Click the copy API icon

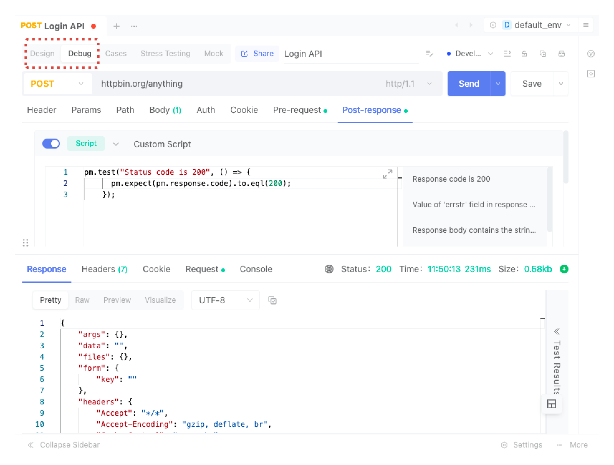543,54
